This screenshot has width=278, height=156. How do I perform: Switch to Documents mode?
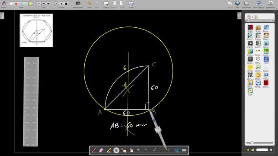click(x=246, y=4)
